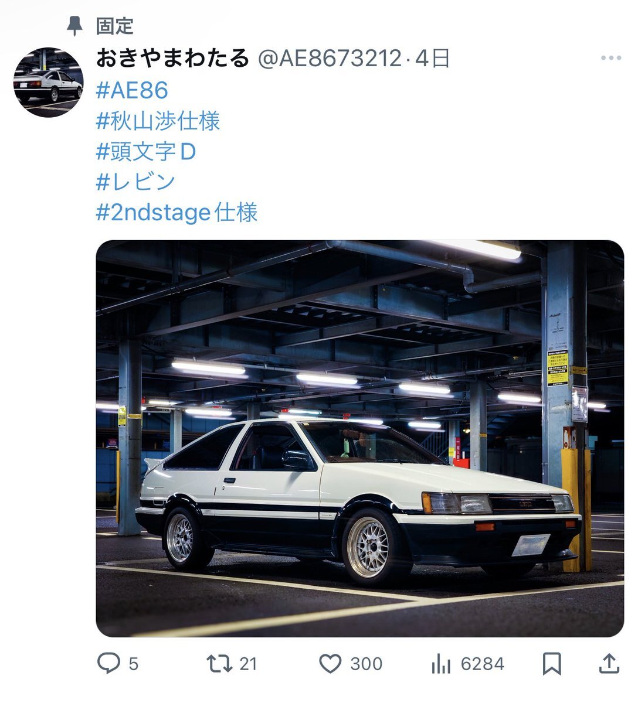The height and width of the screenshot is (703, 638).
Task: Click the 21 reposts count
Action: [x=249, y=664]
